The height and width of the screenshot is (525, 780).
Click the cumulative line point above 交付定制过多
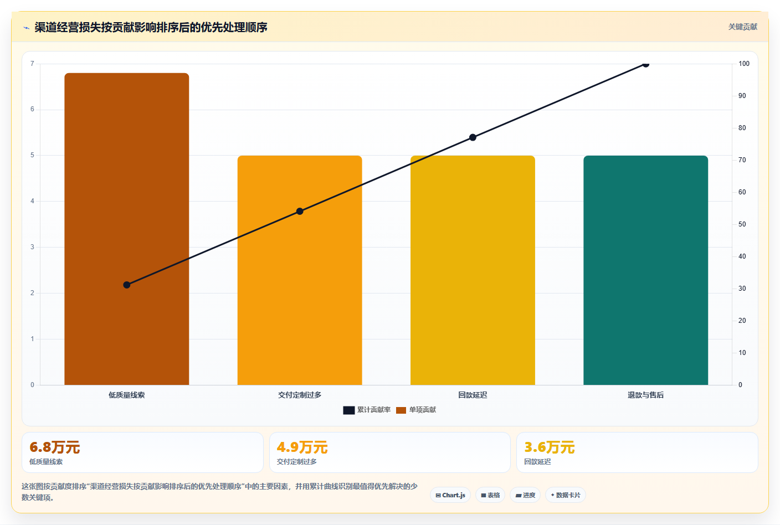pos(300,211)
